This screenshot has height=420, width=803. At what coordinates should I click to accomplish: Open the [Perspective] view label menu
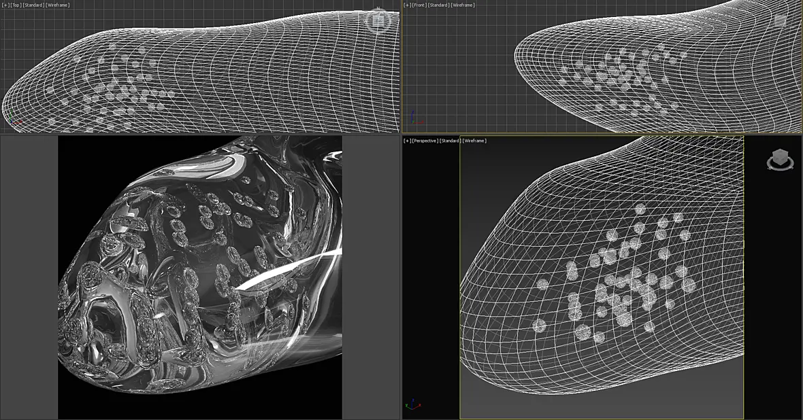[x=425, y=141]
